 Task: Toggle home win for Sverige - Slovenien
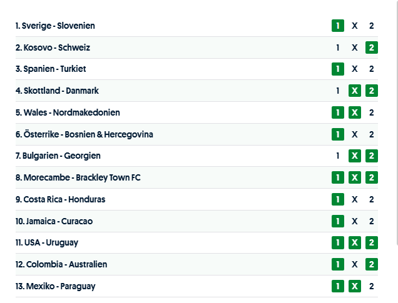coord(338,26)
